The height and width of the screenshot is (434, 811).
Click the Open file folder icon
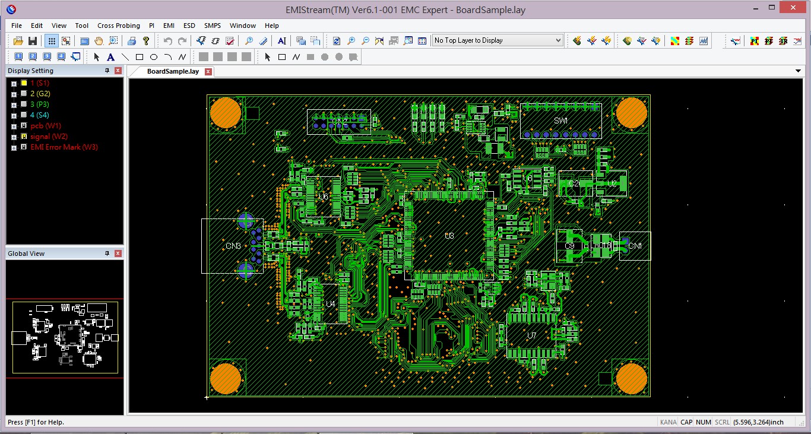point(18,41)
